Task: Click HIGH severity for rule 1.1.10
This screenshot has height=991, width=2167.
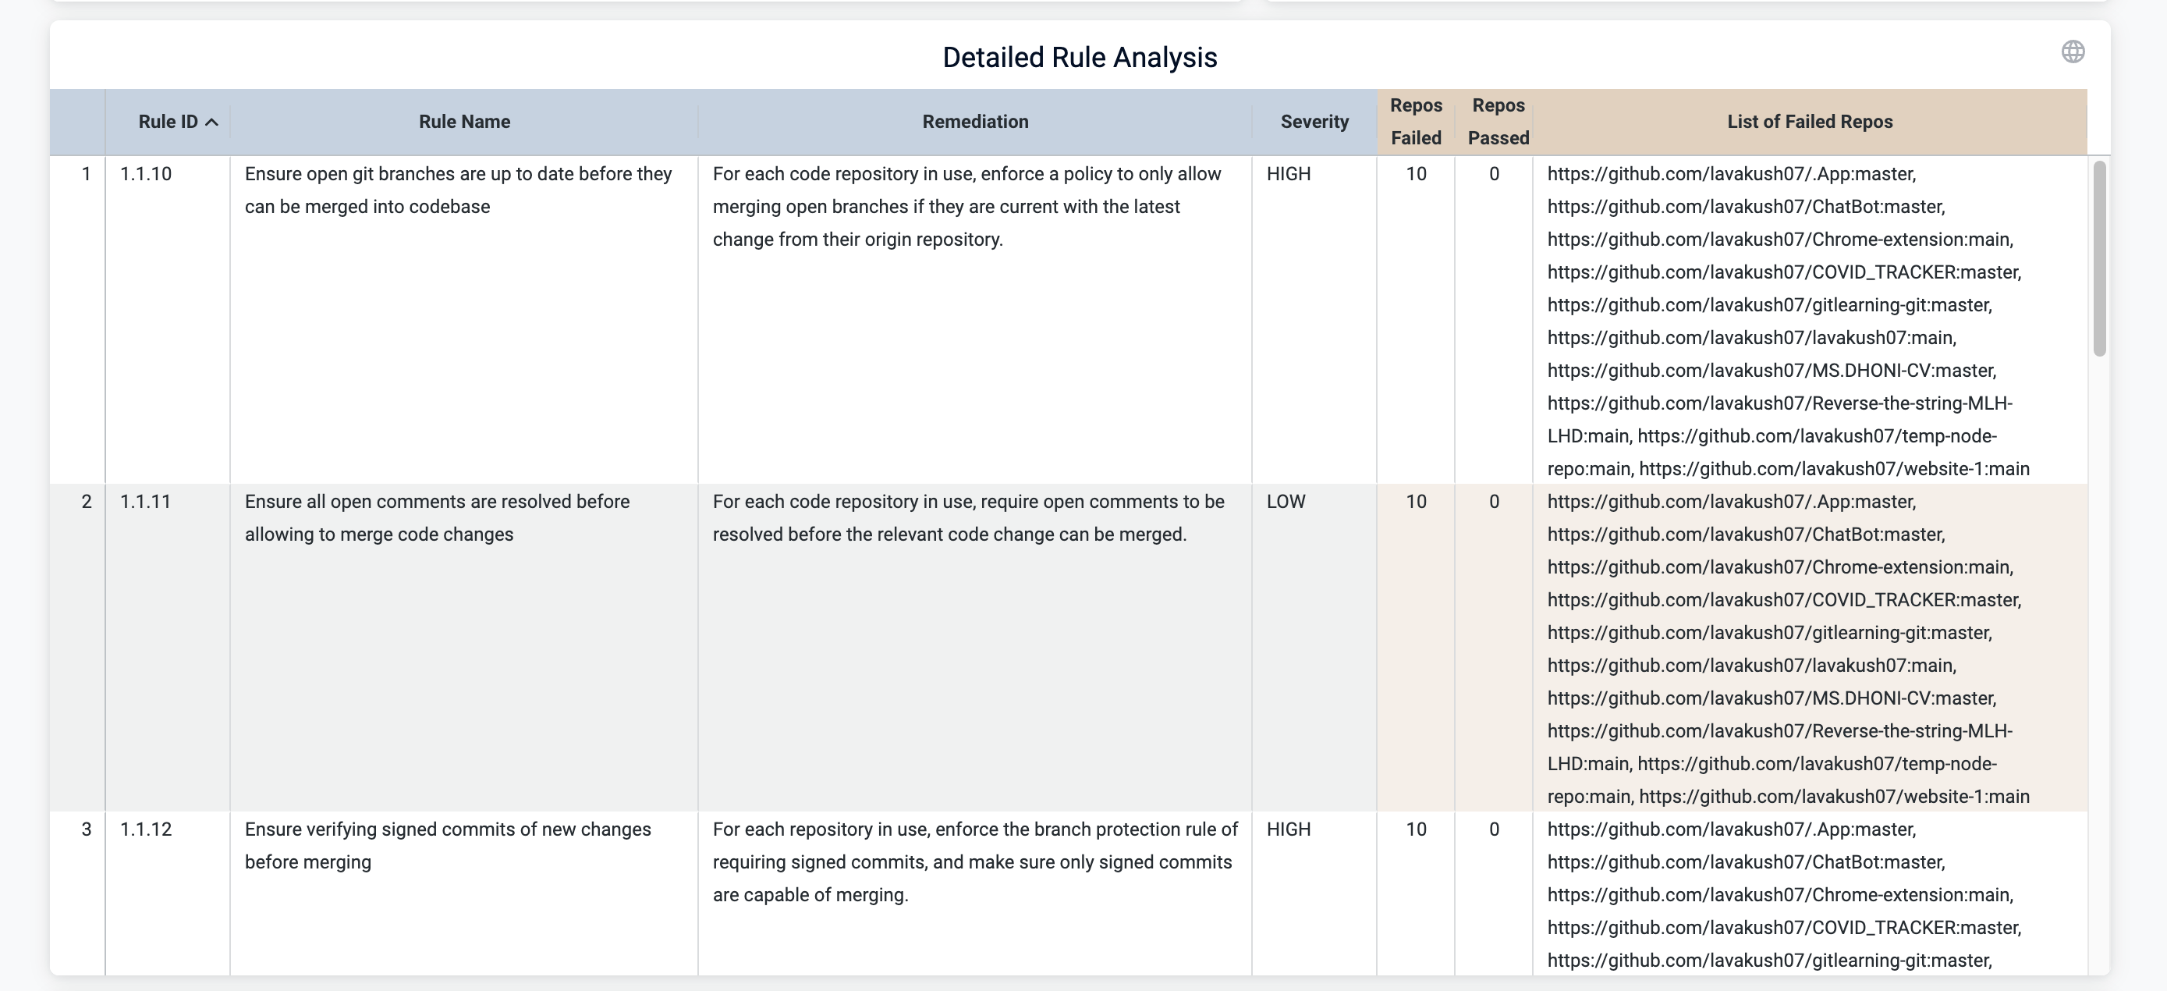Action: 1288,174
